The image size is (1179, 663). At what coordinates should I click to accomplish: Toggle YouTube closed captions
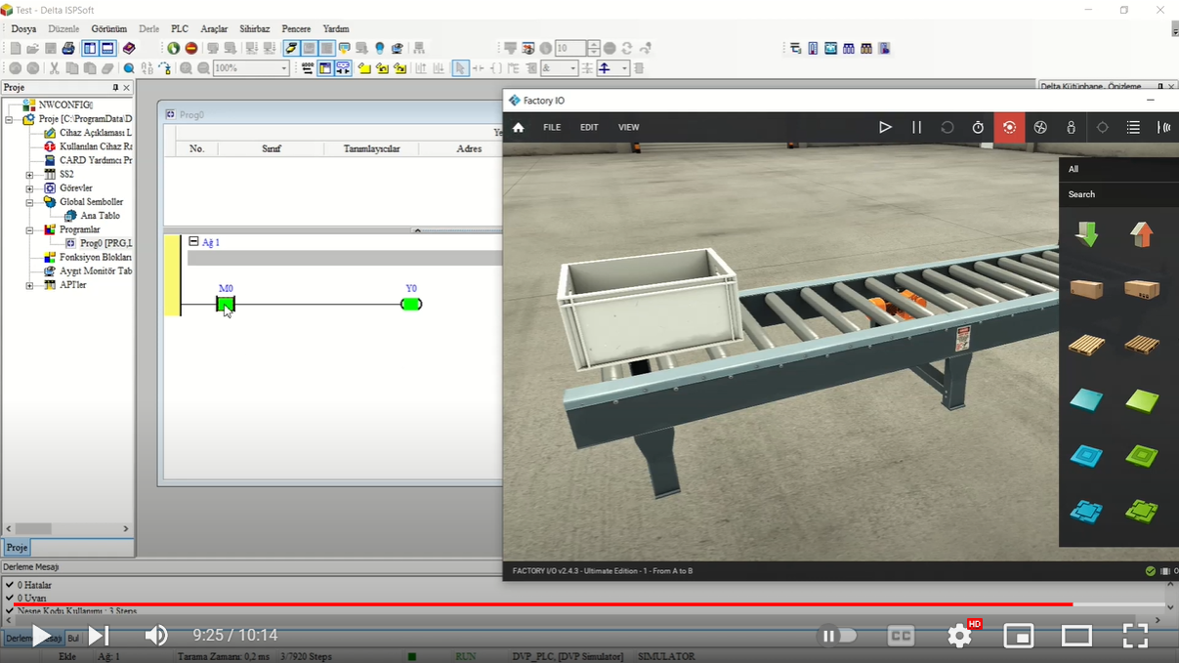[x=901, y=636]
